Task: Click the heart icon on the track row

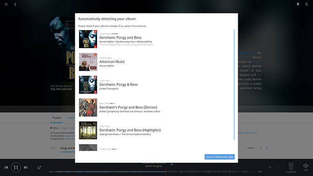Action: pos(261,148)
